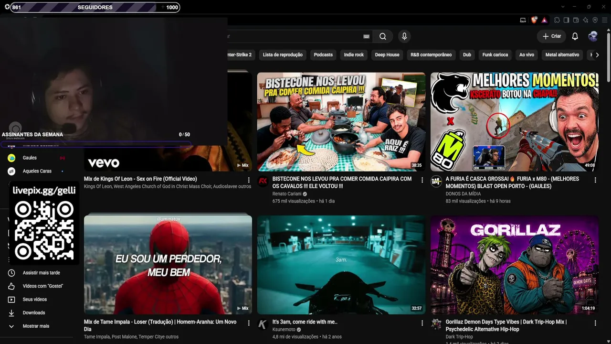Image resolution: width=611 pixels, height=344 pixels.
Task: Open the YouTube notifications bell
Action: 575,36
